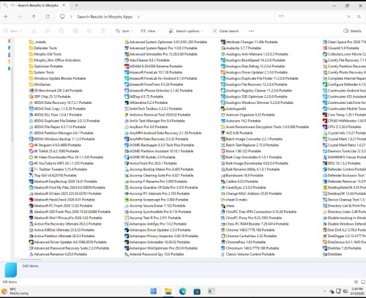Open the New dropdown in toolbar
Image resolution: width=366 pixels, height=298 pixels.
(x=12, y=31)
